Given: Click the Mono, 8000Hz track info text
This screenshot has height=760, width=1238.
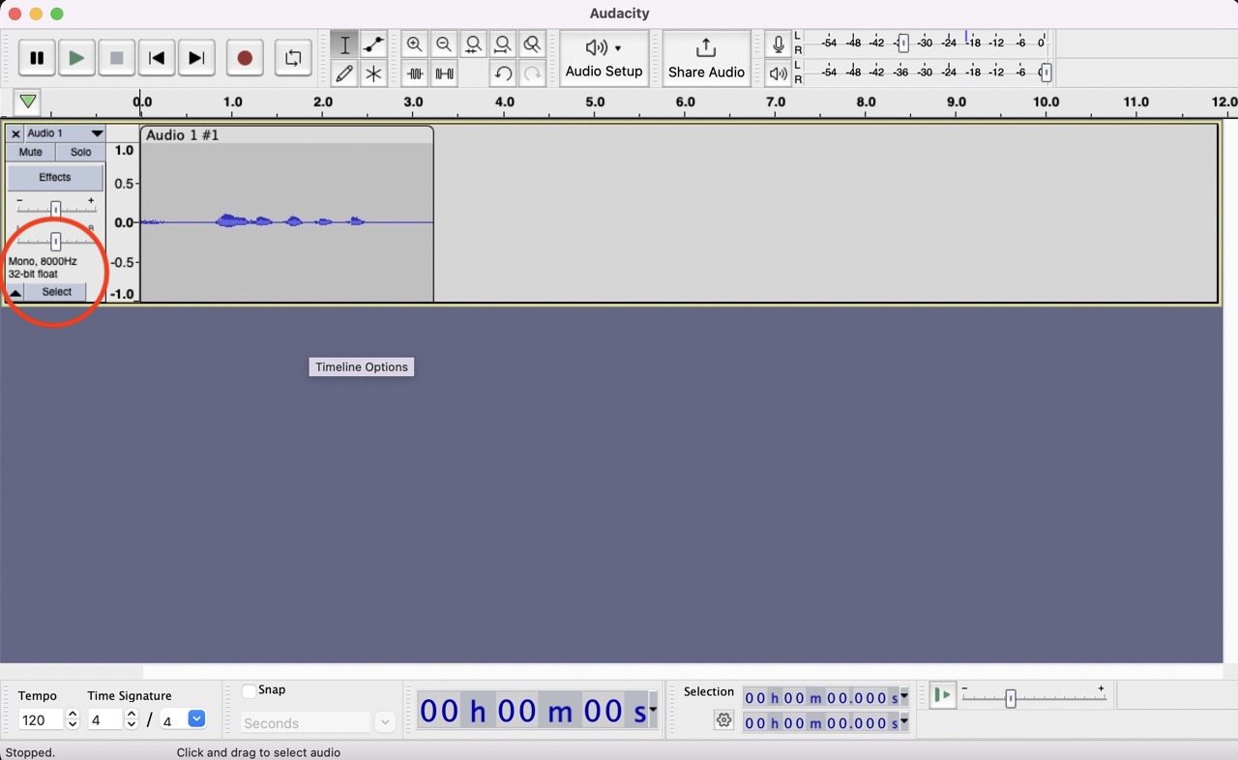Looking at the screenshot, I should click(43, 261).
